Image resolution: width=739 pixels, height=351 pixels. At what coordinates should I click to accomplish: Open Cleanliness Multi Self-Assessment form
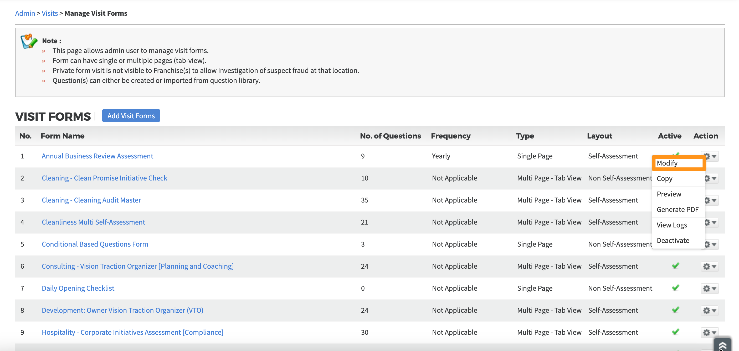click(x=94, y=222)
